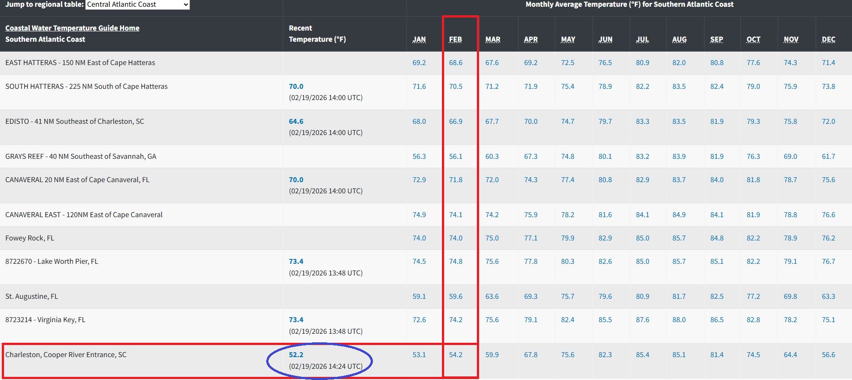The image size is (852, 380).
Task: Open South Hatteras recent temperature 70.0
Action: [x=296, y=87]
